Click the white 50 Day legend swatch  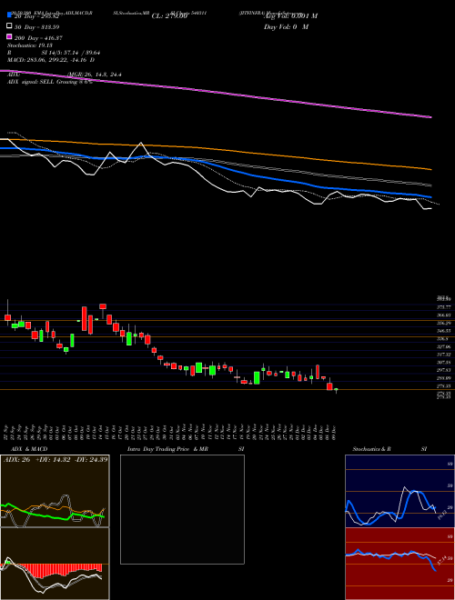pos(9,26)
